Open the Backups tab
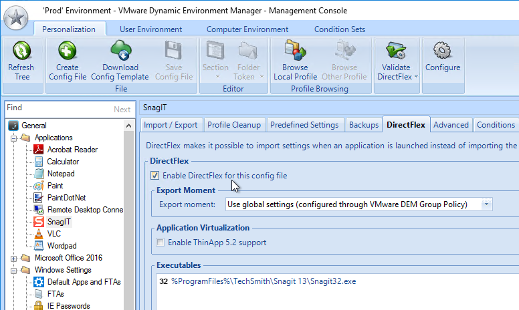The image size is (519, 310). tap(364, 125)
